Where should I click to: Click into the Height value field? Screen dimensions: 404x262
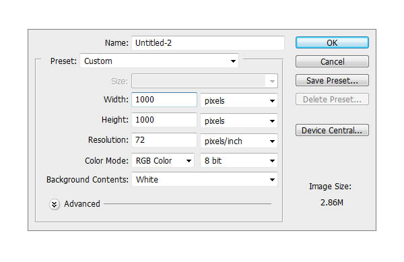[164, 120]
